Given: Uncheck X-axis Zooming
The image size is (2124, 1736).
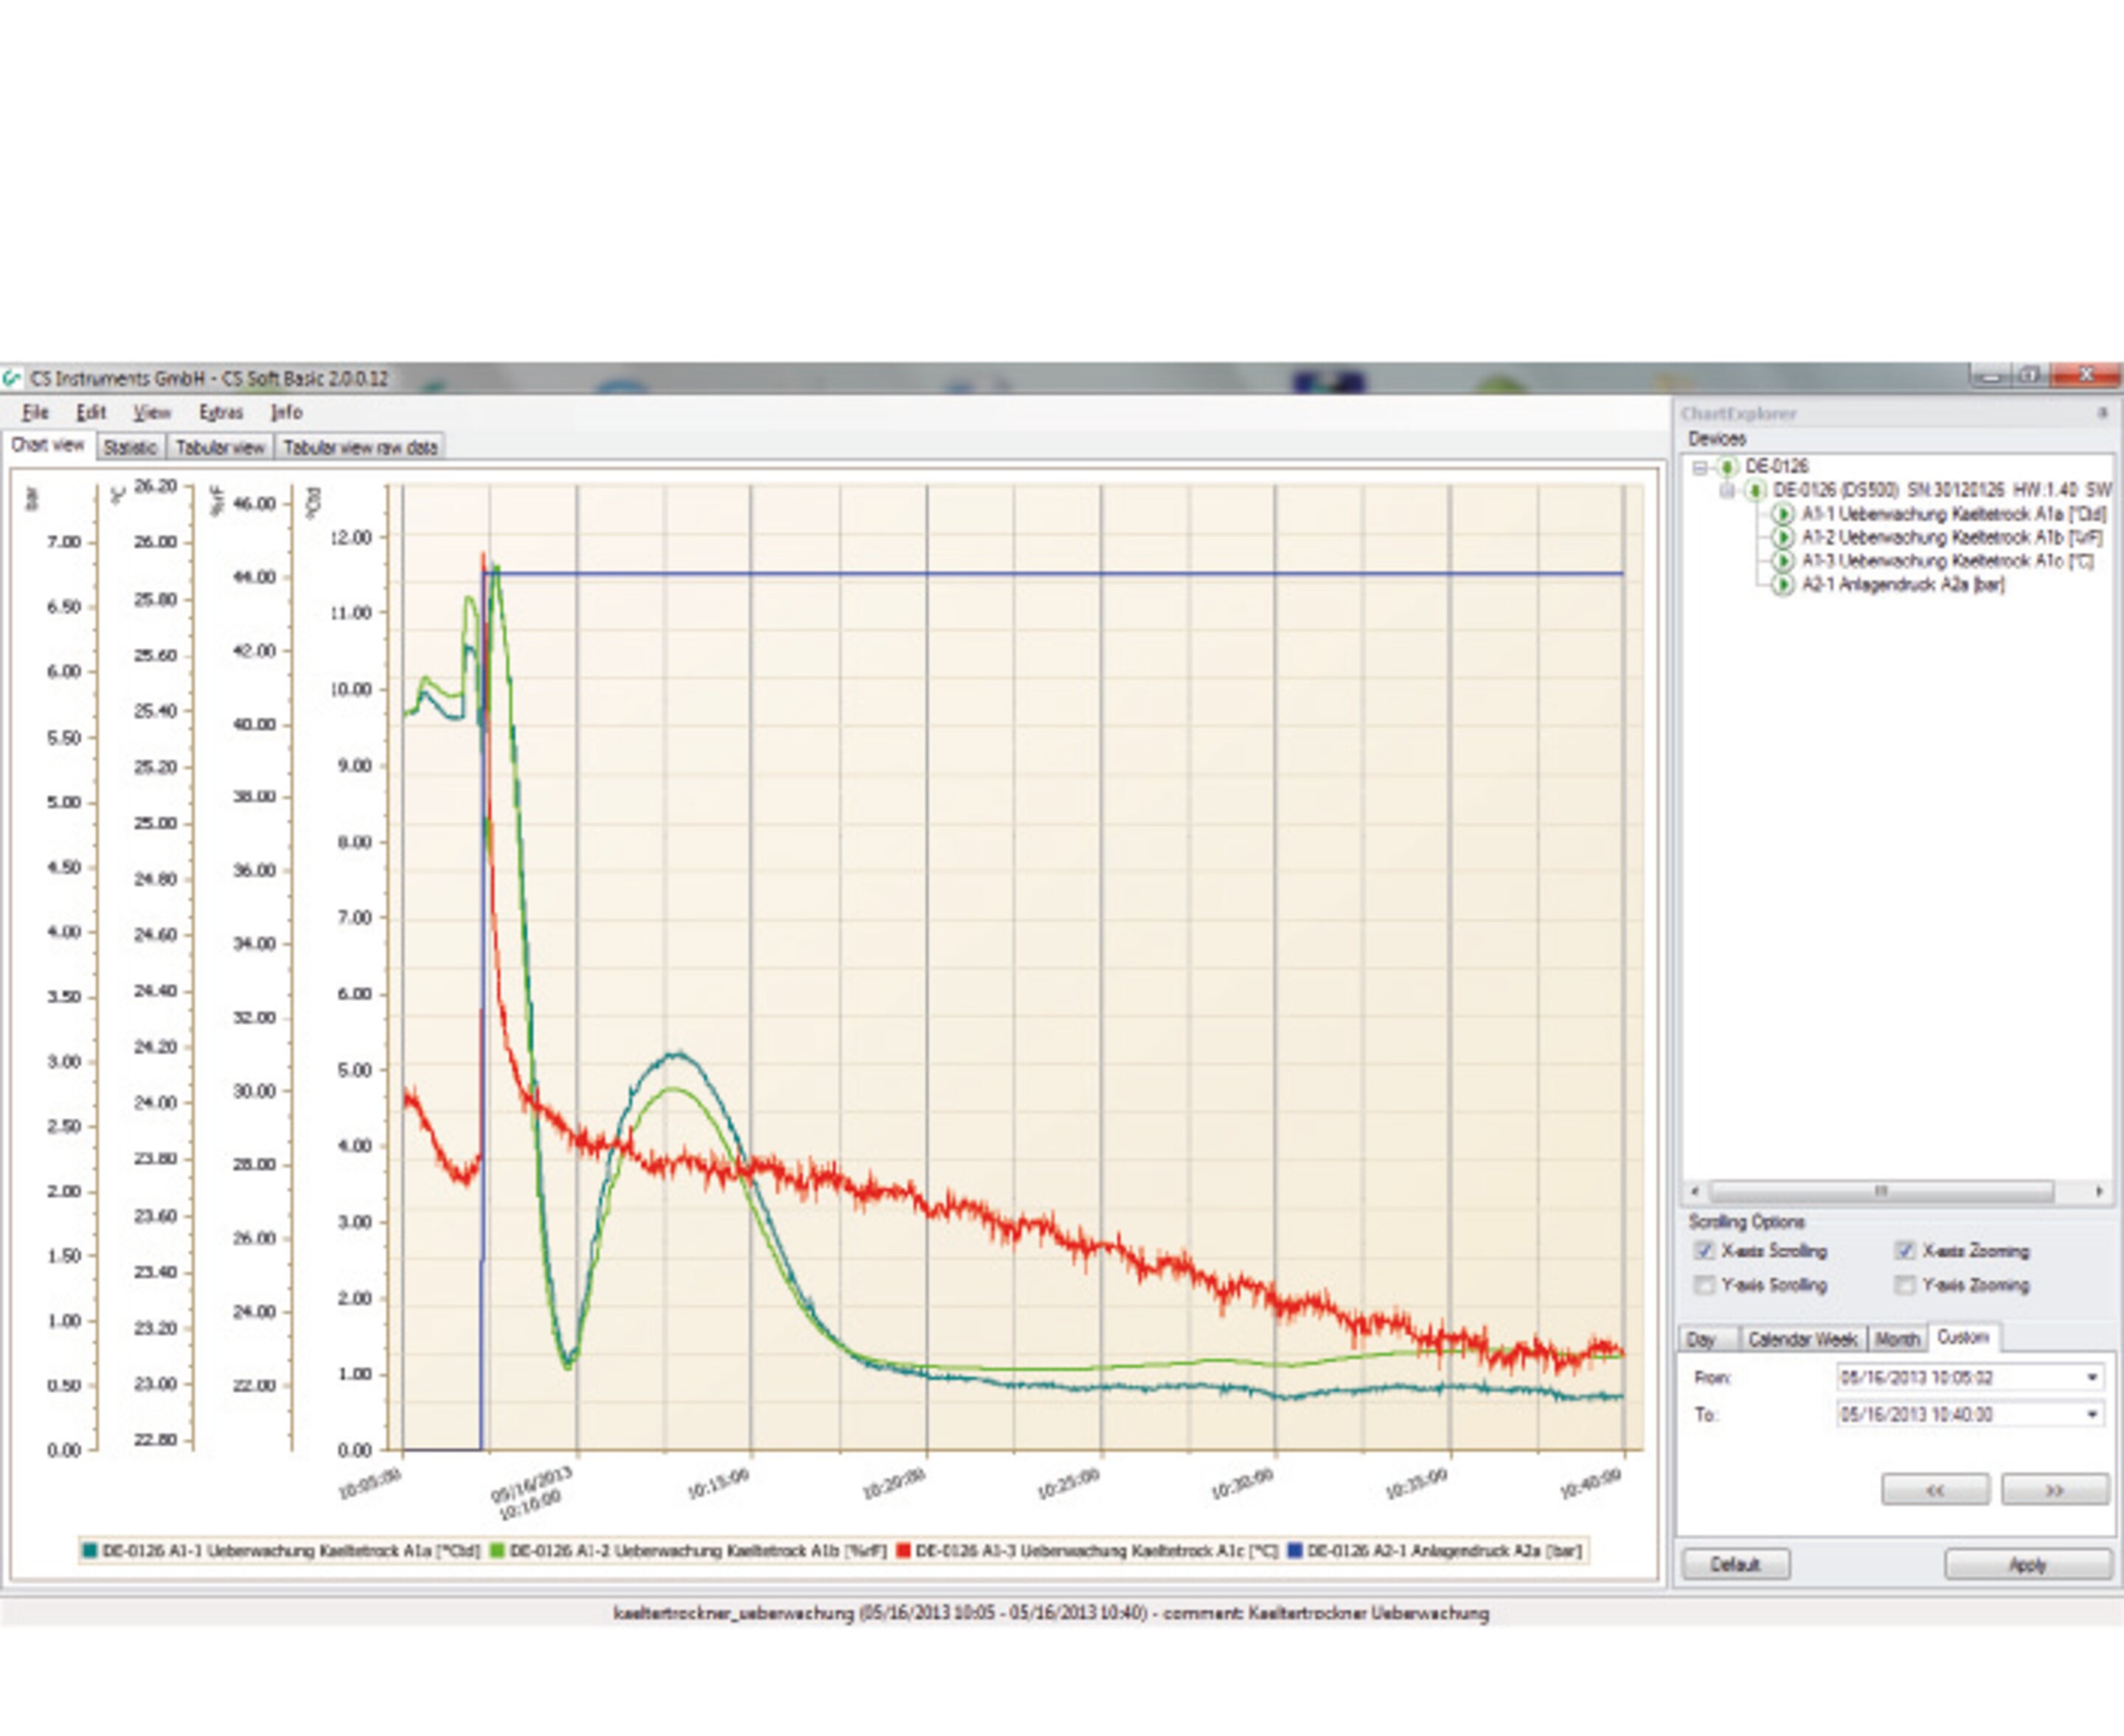Looking at the screenshot, I should pos(1906,1251).
